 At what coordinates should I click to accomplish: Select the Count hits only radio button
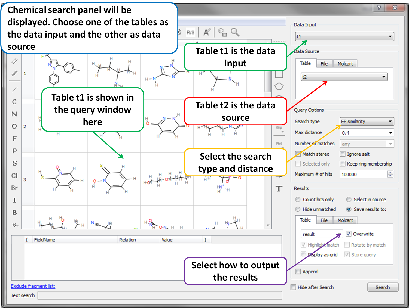point(298,200)
